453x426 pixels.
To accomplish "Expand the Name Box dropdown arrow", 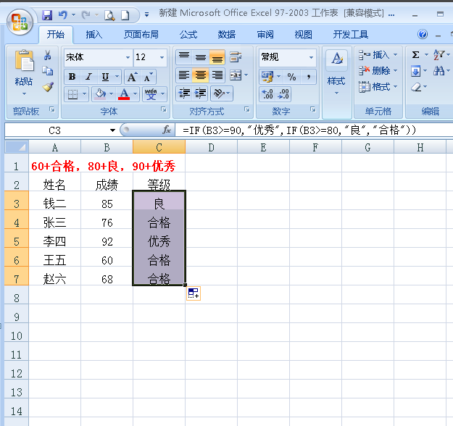I will click(112, 130).
